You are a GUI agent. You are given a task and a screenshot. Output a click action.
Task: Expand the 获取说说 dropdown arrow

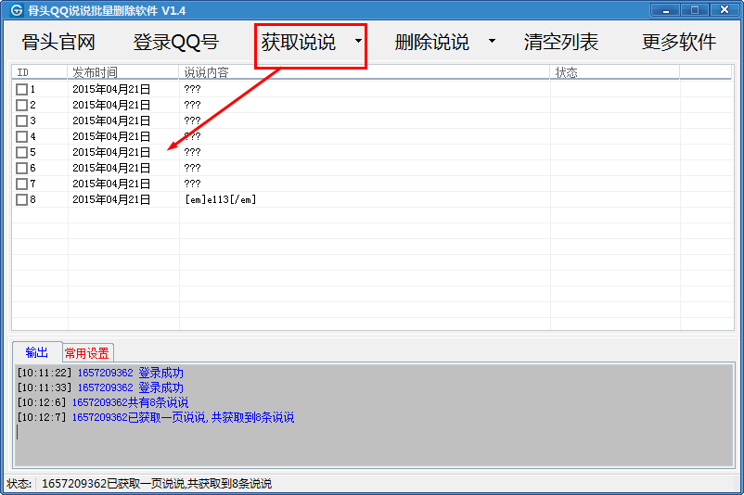pyautogui.click(x=358, y=41)
